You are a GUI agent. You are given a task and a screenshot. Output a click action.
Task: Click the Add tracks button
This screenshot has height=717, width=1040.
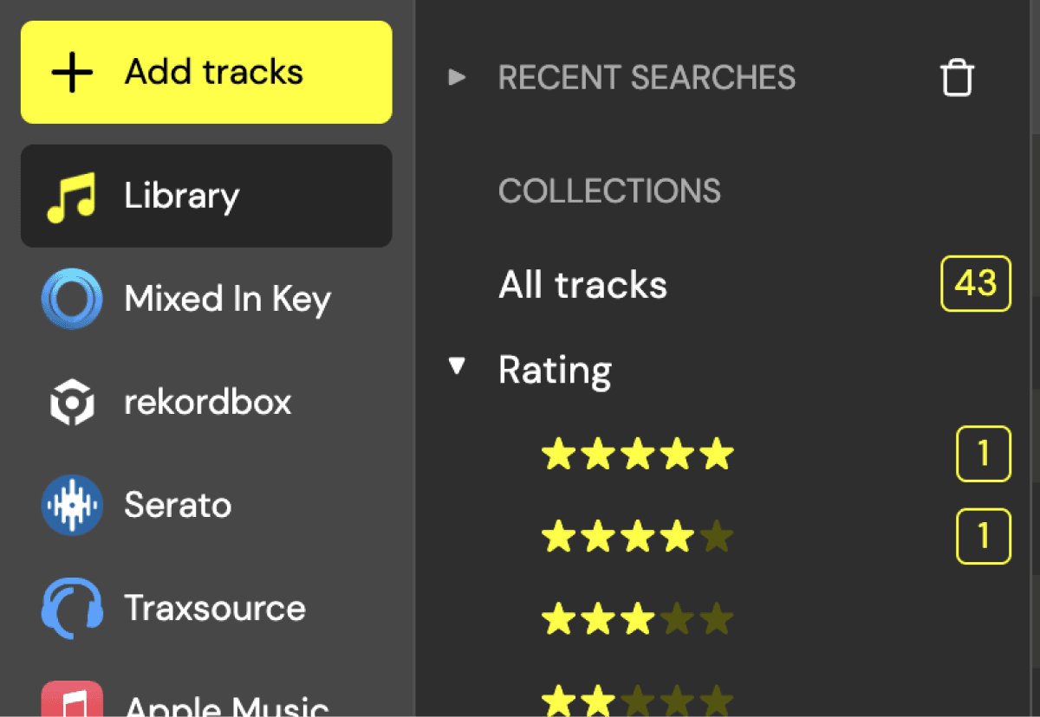pyautogui.click(x=206, y=72)
